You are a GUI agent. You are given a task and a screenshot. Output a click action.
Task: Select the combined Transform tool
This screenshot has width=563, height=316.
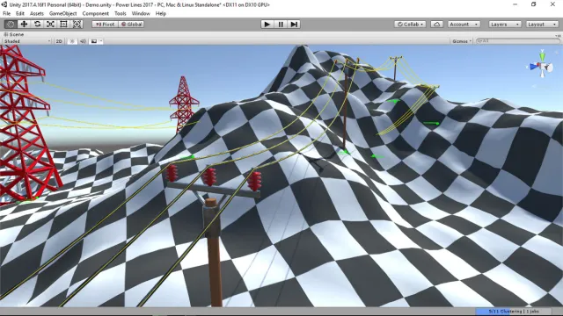(77, 24)
